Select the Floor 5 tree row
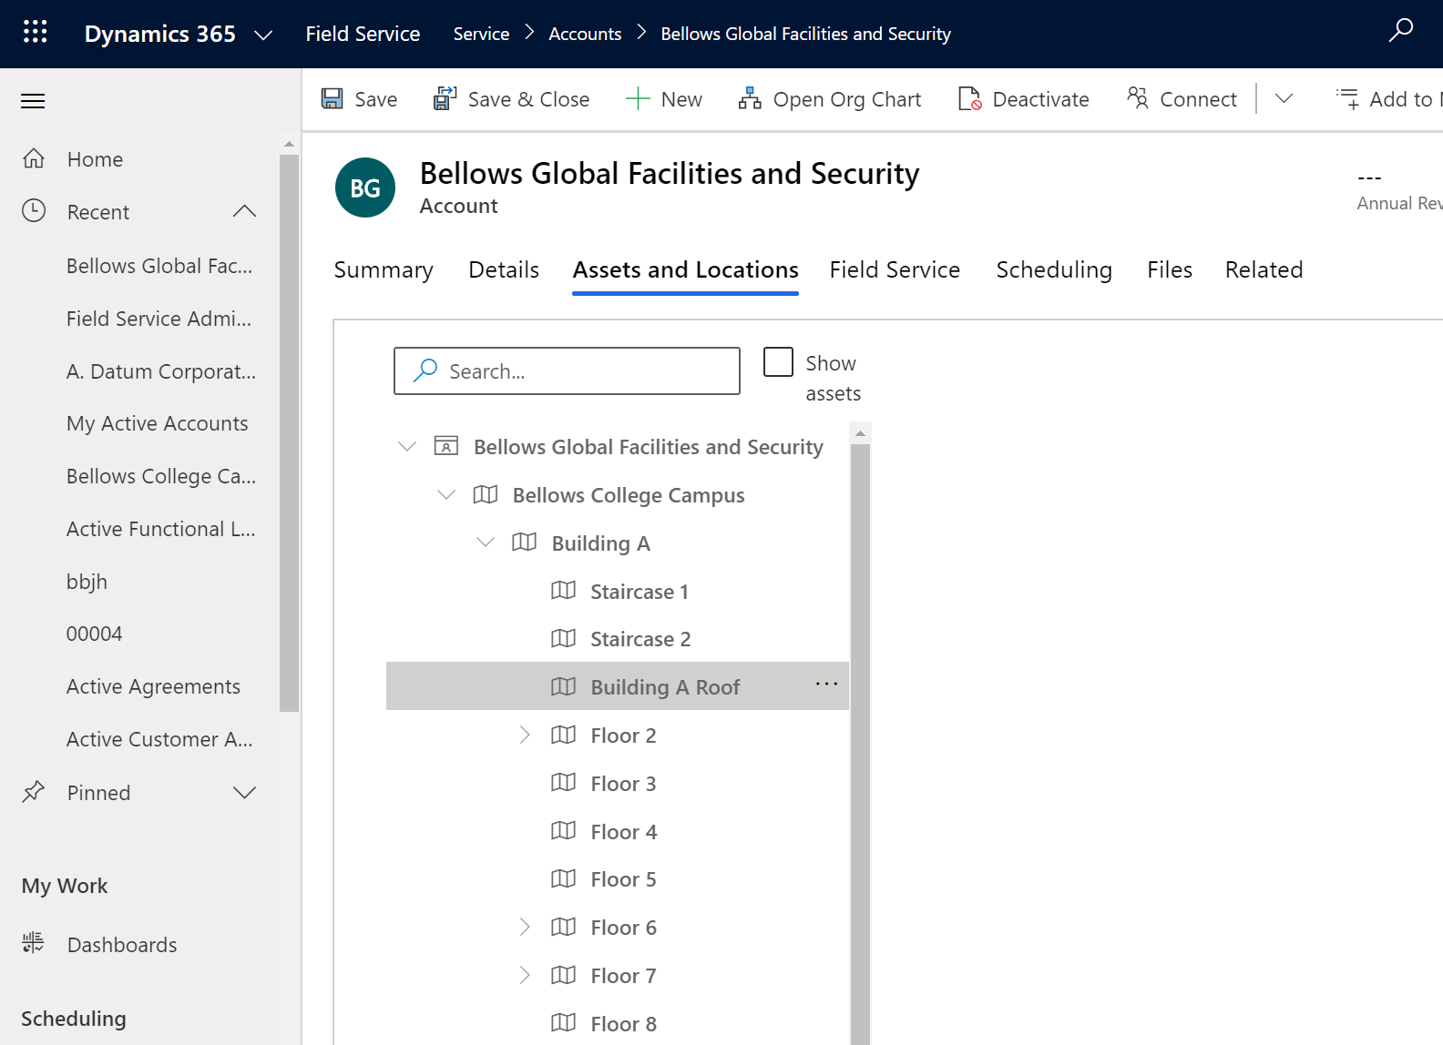The height and width of the screenshot is (1045, 1443). pyautogui.click(x=618, y=878)
